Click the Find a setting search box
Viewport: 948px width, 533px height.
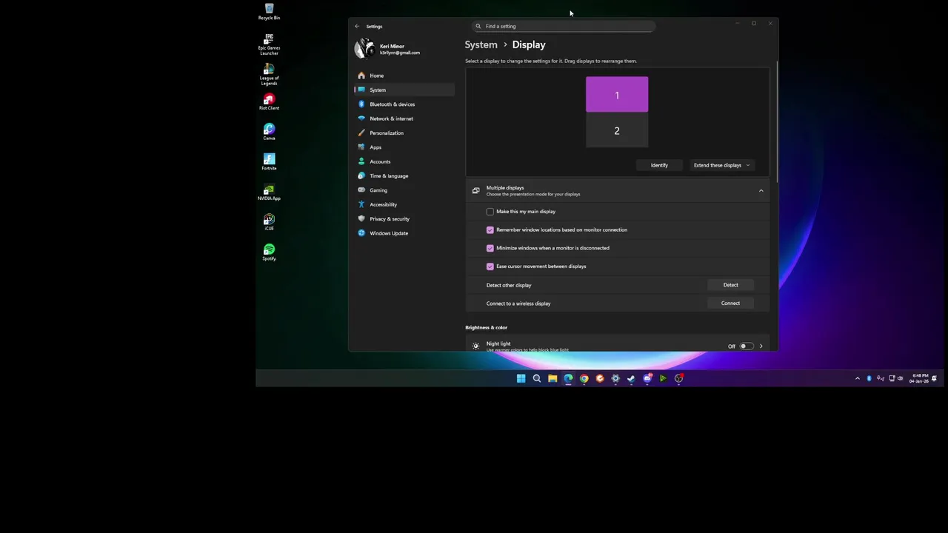coord(563,26)
